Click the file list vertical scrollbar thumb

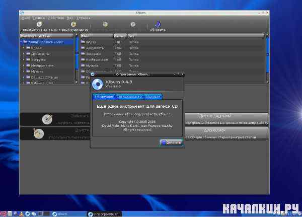pyautogui.click(x=267, y=55)
